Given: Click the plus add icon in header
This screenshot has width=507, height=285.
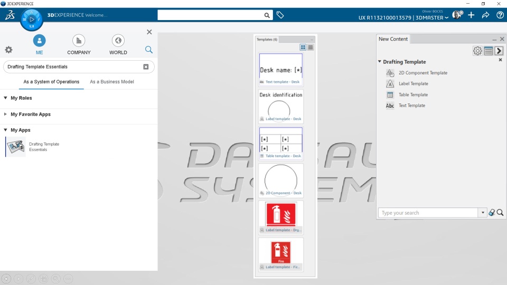Looking at the screenshot, I should point(471,15).
